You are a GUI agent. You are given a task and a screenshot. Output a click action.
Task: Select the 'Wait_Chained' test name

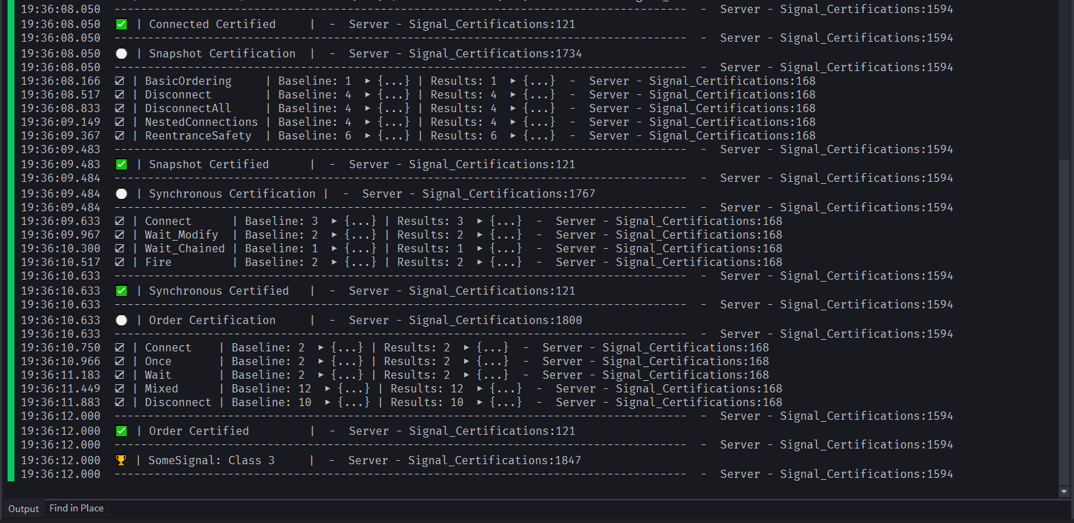[x=185, y=248]
